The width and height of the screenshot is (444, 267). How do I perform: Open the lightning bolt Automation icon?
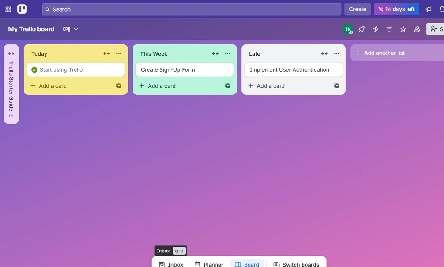[375, 29]
